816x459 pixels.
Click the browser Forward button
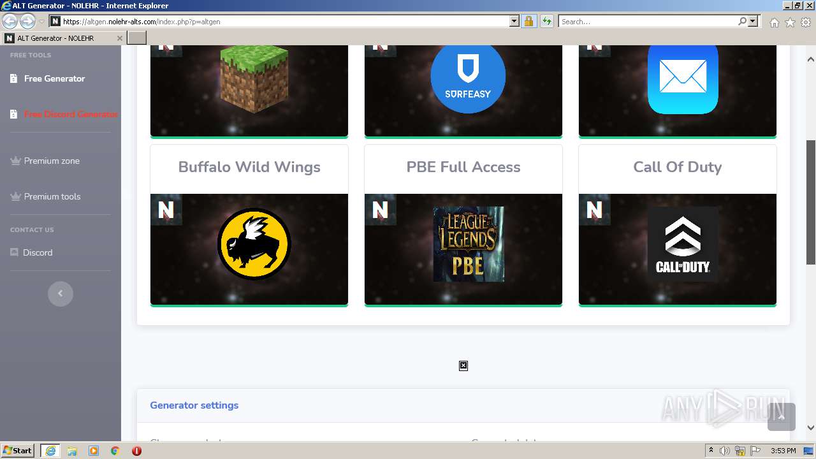(27, 22)
